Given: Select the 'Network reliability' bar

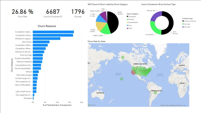Looking at the screenshot, I should pos(37,62).
